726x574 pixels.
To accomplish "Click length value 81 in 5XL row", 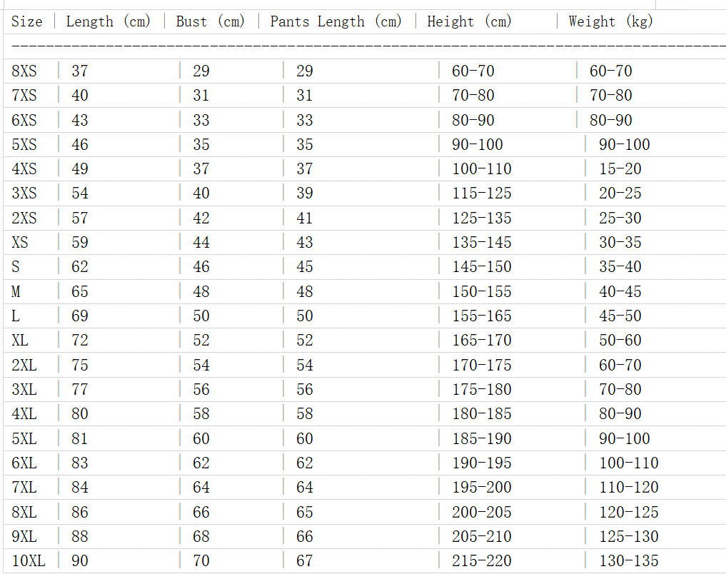I will coord(80,438).
